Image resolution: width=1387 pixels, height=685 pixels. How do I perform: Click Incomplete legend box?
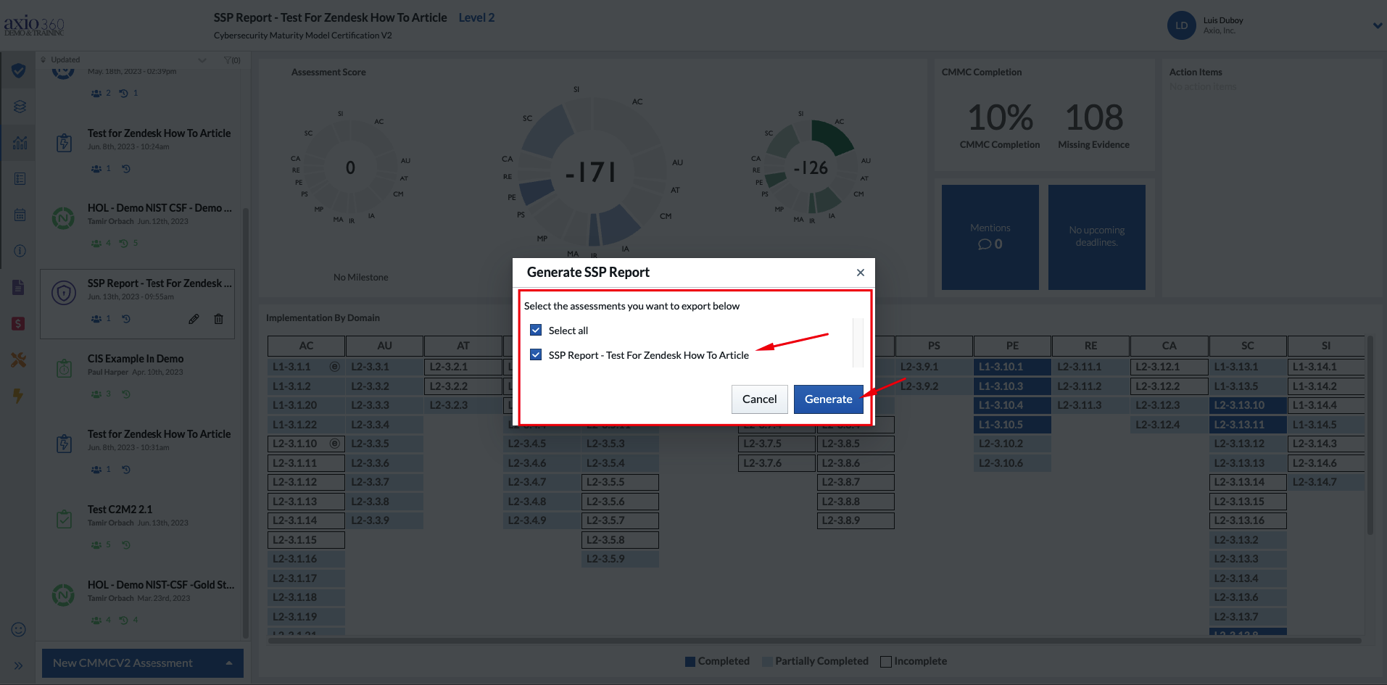click(885, 661)
